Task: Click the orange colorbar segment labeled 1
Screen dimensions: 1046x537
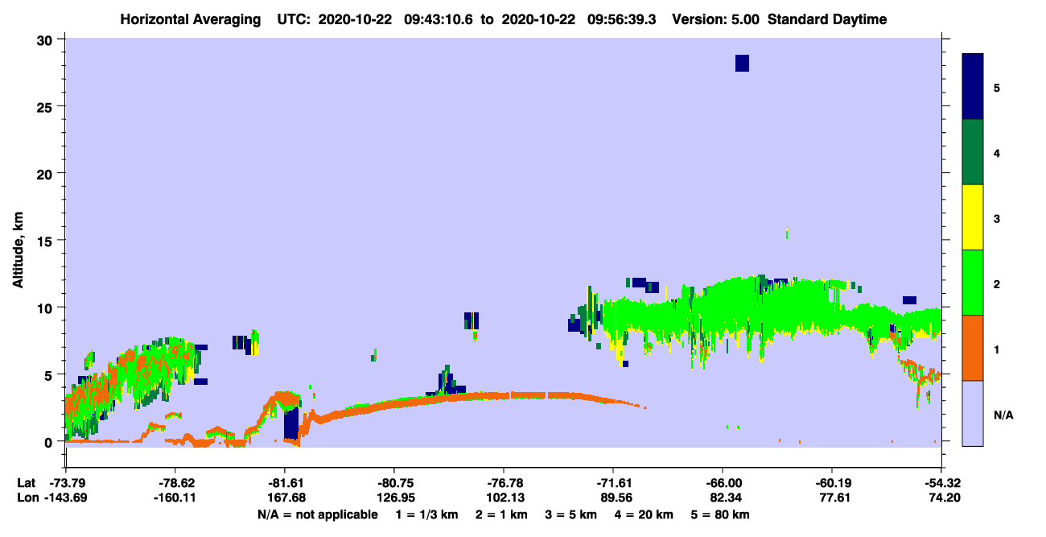Action: 973,348
